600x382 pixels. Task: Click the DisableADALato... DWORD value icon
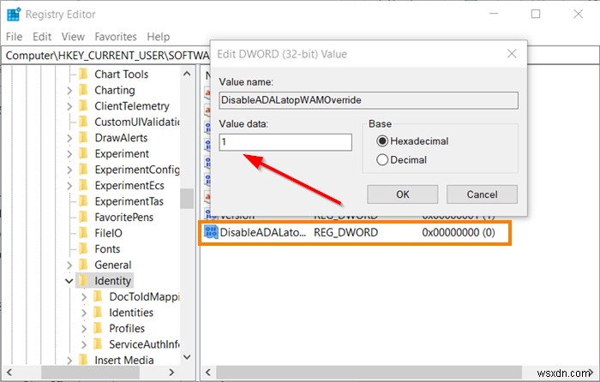tap(211, 232)
